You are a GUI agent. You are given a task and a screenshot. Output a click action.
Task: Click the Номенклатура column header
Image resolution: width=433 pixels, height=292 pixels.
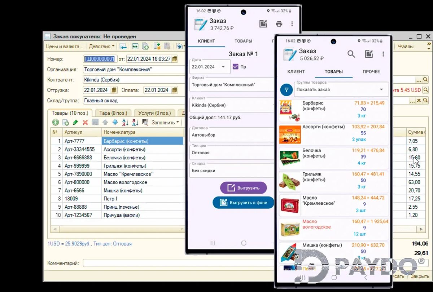(143, 132)
